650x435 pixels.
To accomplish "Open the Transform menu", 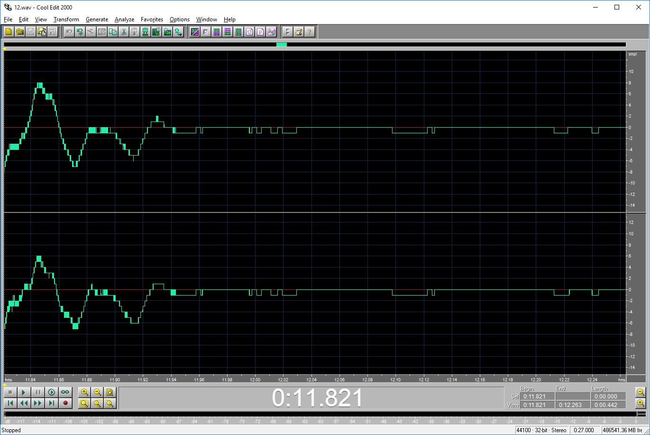I will (66, 19).
